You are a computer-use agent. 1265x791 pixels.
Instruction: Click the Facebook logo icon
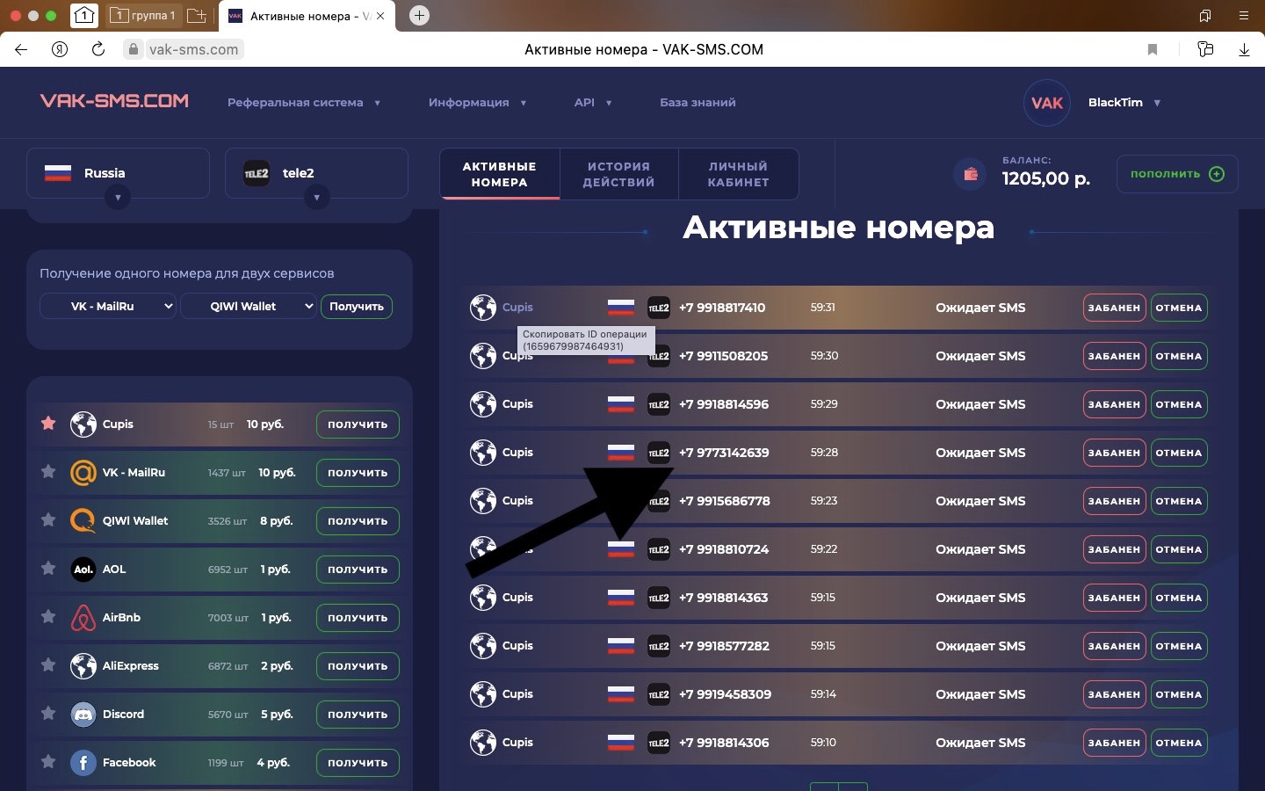click(83, 763)
